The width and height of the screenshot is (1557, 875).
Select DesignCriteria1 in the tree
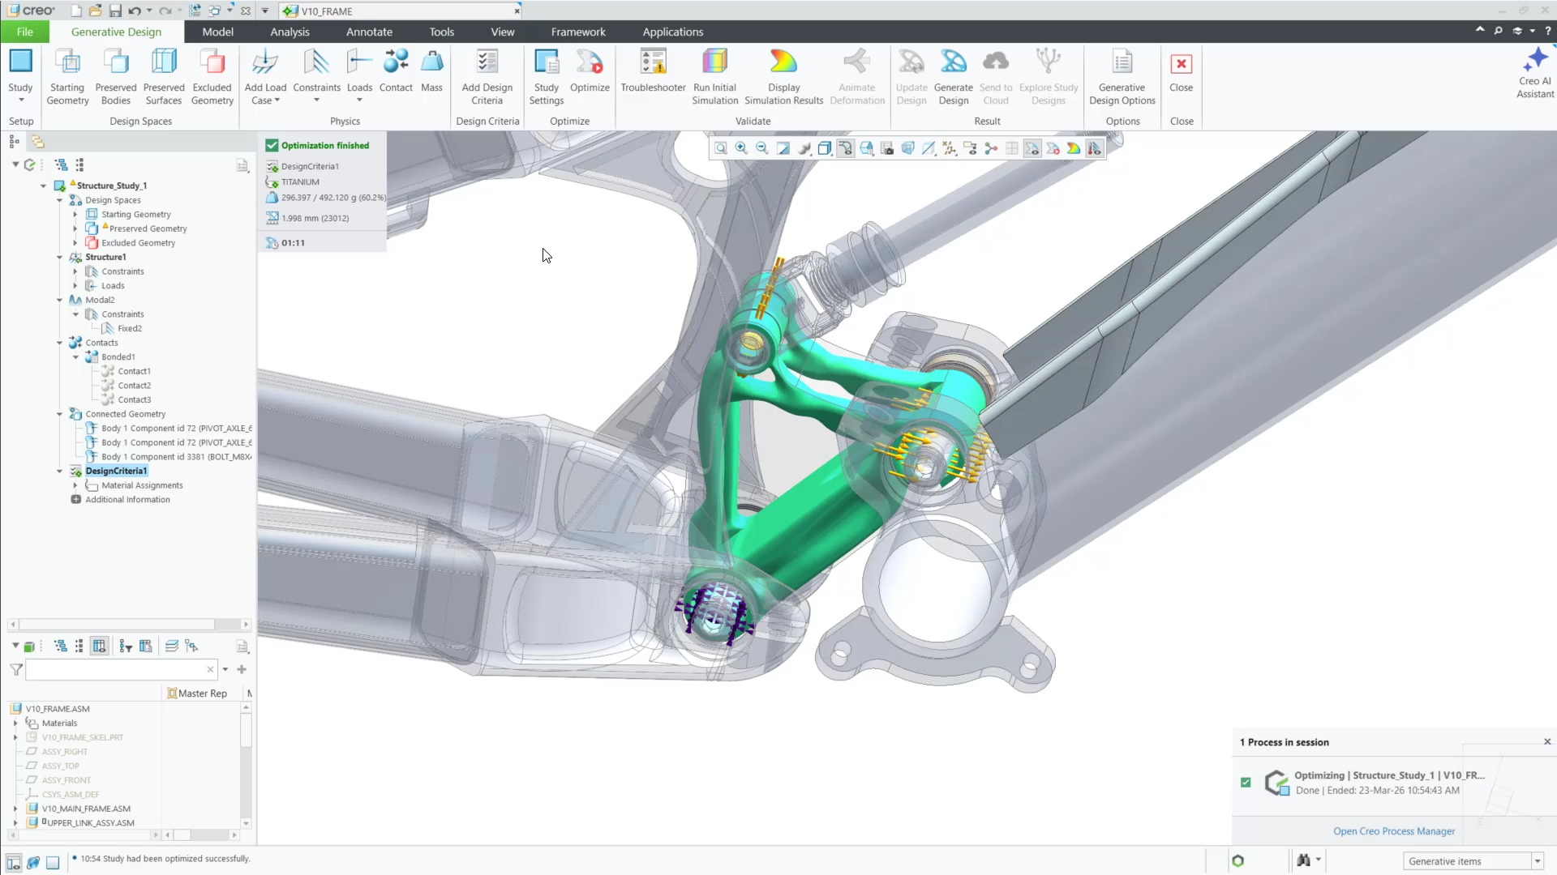pos(116,471)
